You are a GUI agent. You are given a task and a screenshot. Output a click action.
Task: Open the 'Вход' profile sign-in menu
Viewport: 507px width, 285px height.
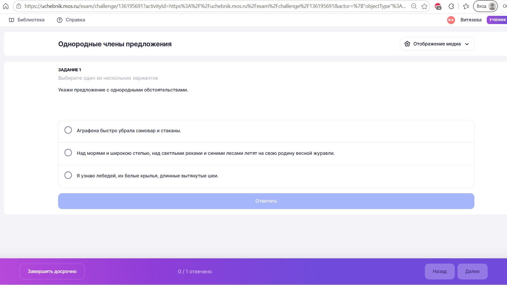(x=485, y=6)
